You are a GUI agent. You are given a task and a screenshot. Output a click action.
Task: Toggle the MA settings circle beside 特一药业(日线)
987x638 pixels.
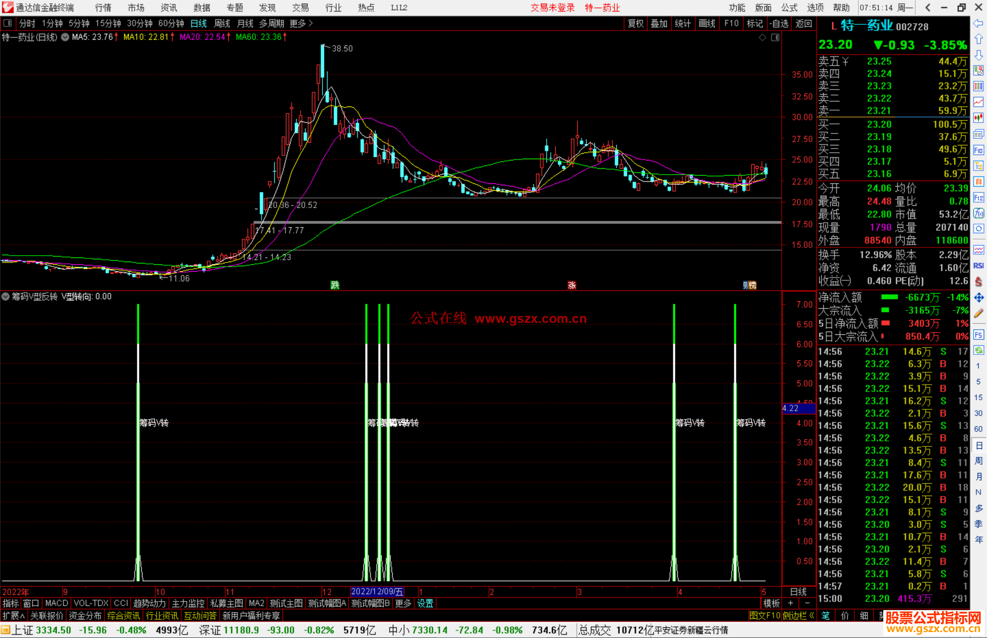click(65, 37)
